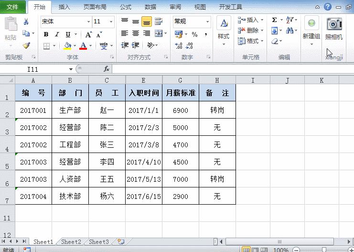The image size is (354, 252).
Task: Click the Cut scissors icon
Action: pyautogui.click(x=26, y=22)
